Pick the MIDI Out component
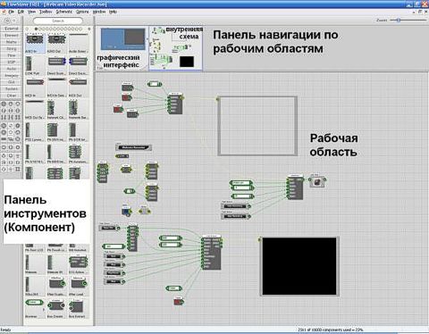 (x=79, y=87)
